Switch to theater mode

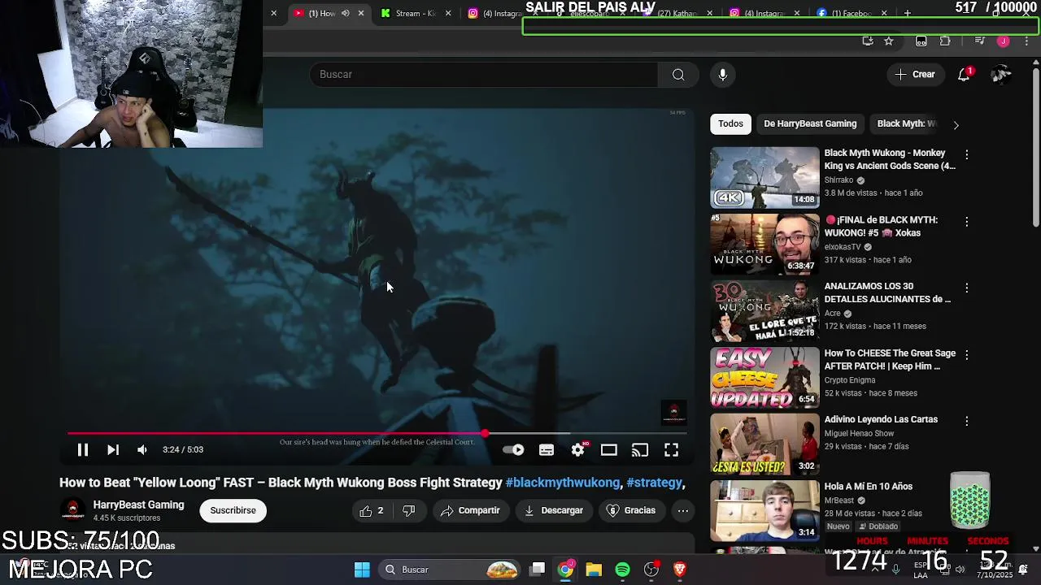pos(609,449)
